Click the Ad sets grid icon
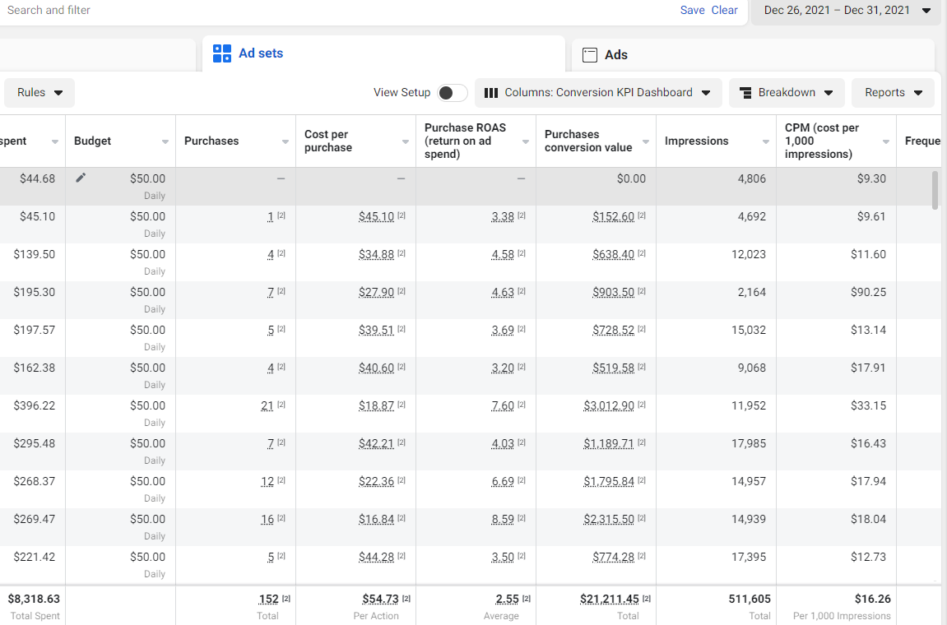This screenshot has height=625, width=947. point(221,53)
